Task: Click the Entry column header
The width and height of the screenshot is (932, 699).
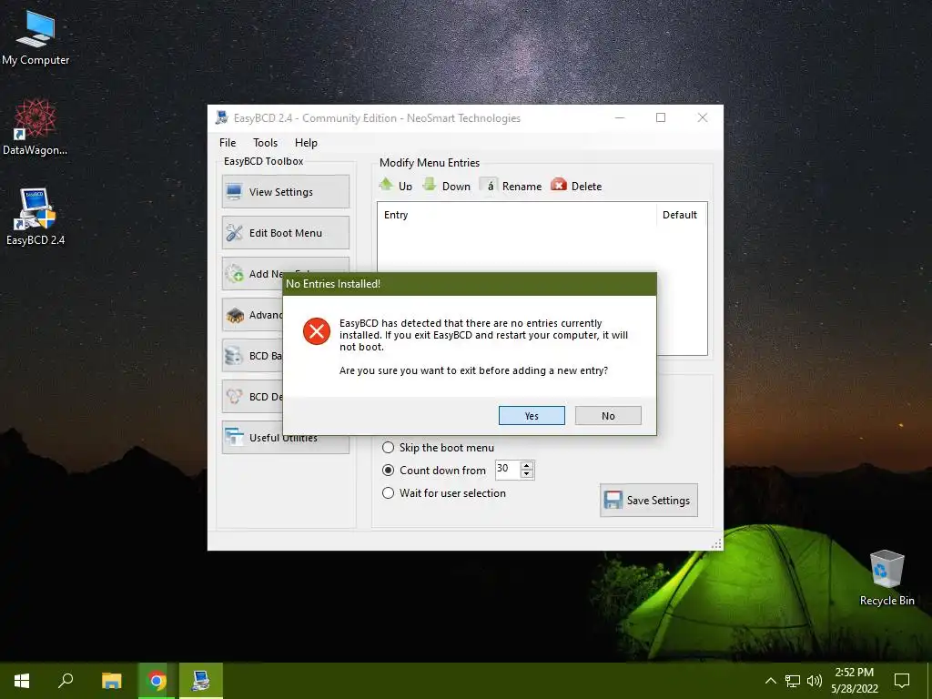Action: coord(516,215)
